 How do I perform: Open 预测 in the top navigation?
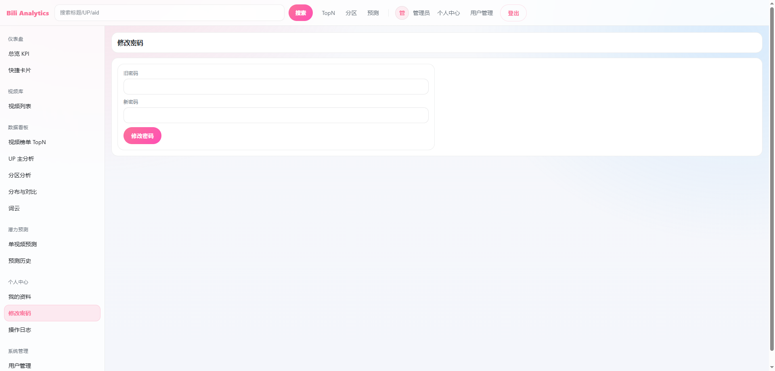coord(373,13)
